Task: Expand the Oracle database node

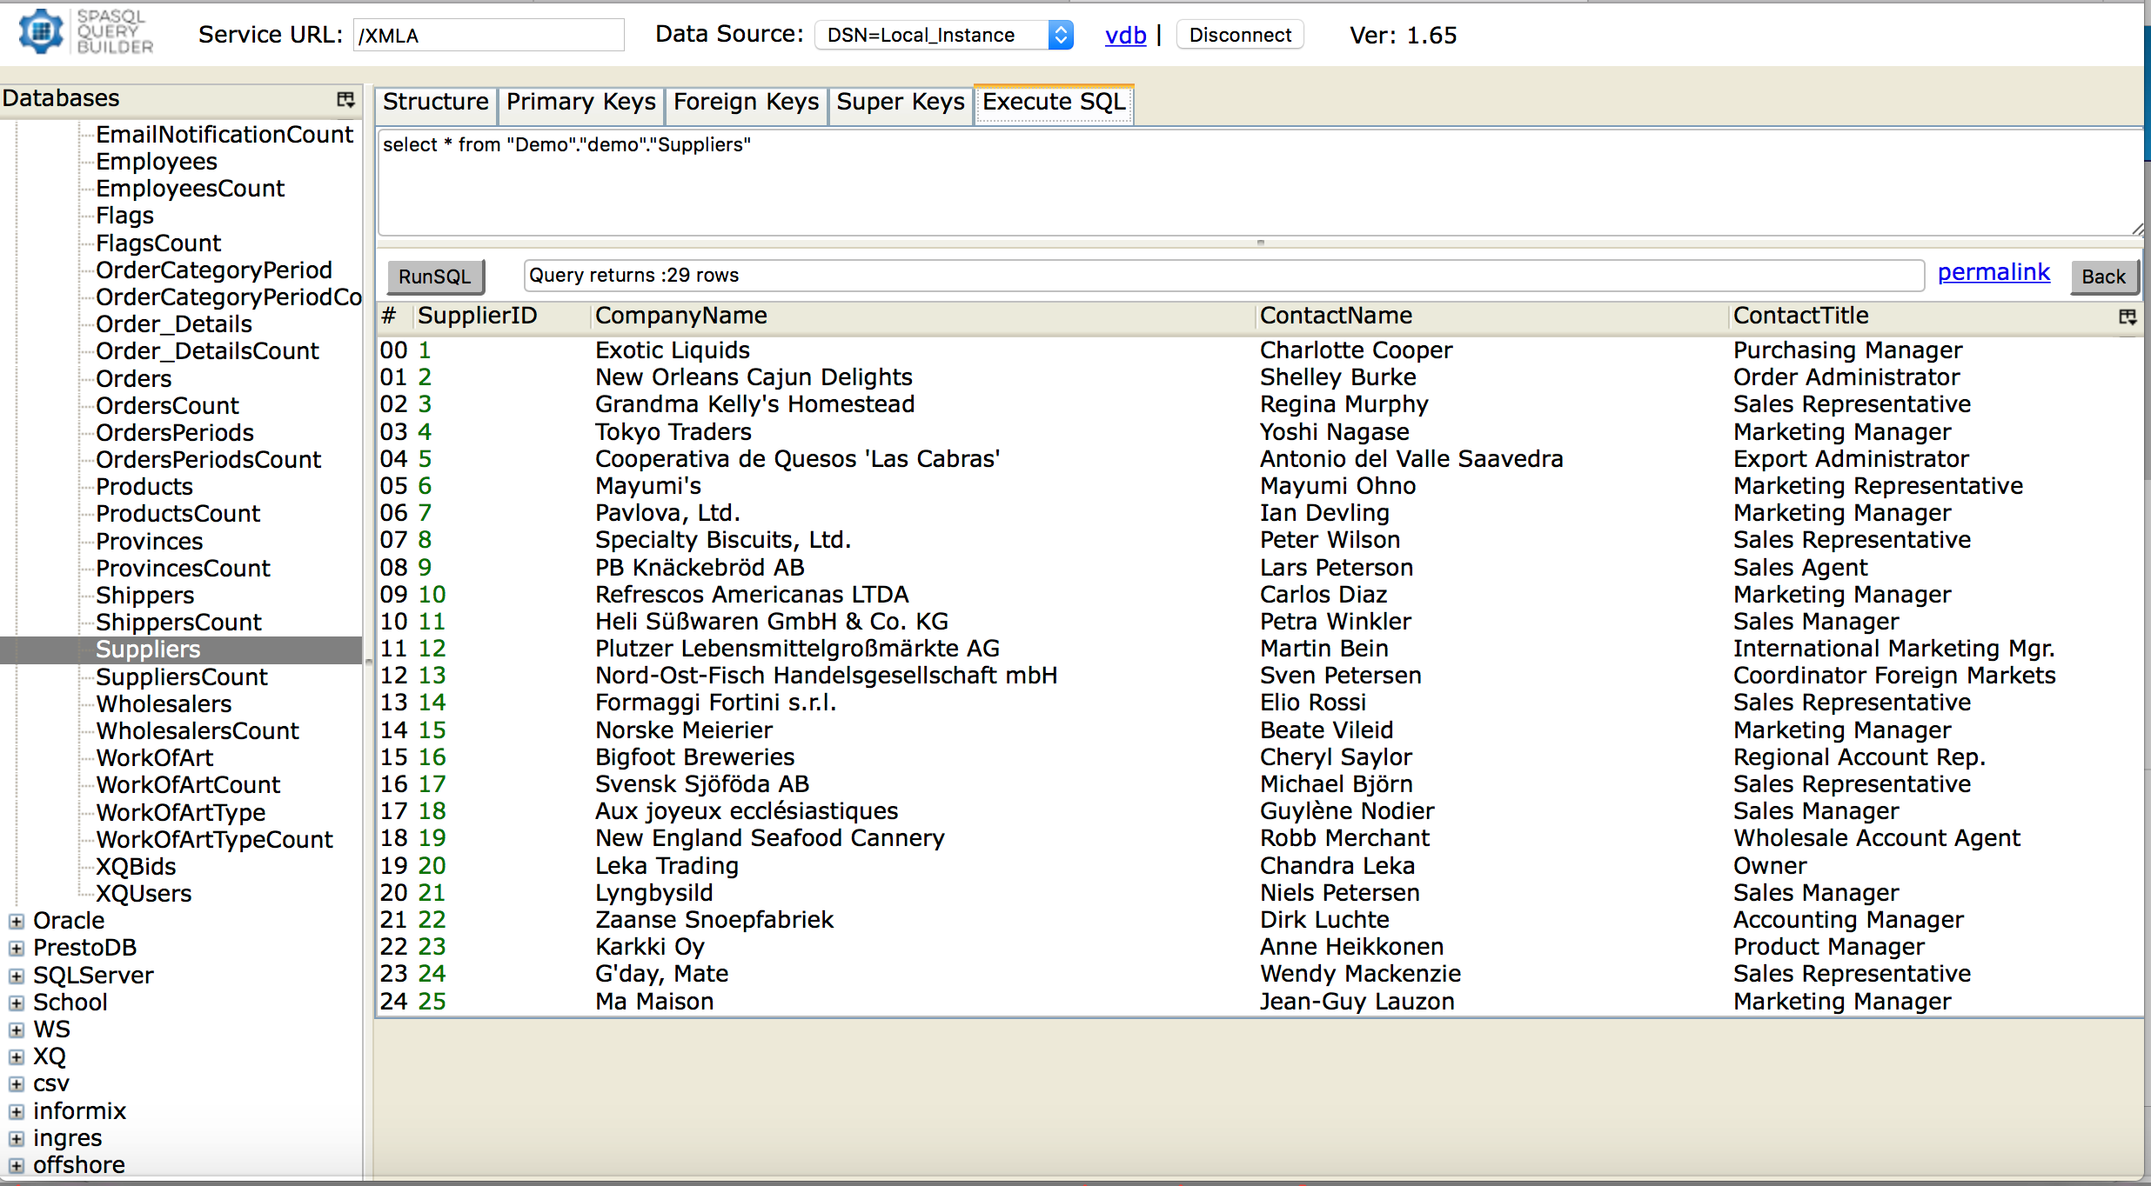Action: coord(15,920)
